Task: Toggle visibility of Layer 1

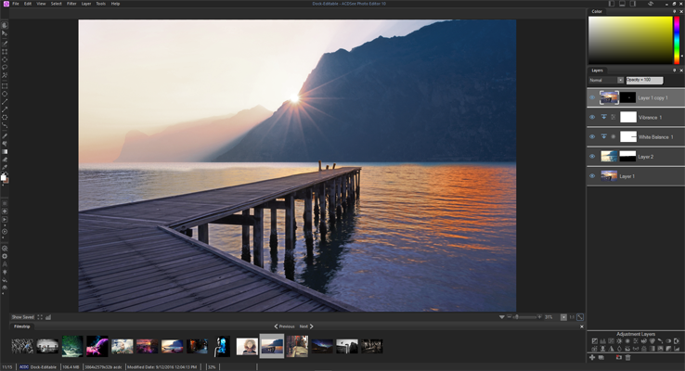Action: 592,176
